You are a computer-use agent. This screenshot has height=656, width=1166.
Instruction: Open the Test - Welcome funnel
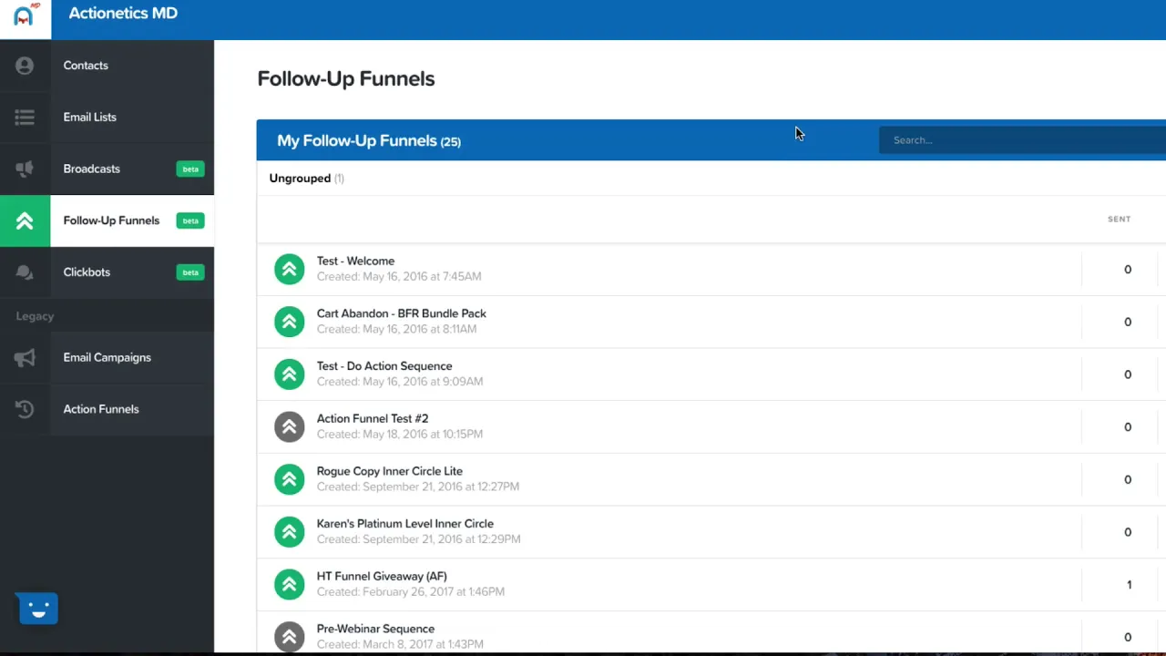point(355,261)
